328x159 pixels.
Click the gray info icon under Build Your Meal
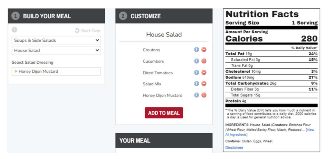(14, 30)
